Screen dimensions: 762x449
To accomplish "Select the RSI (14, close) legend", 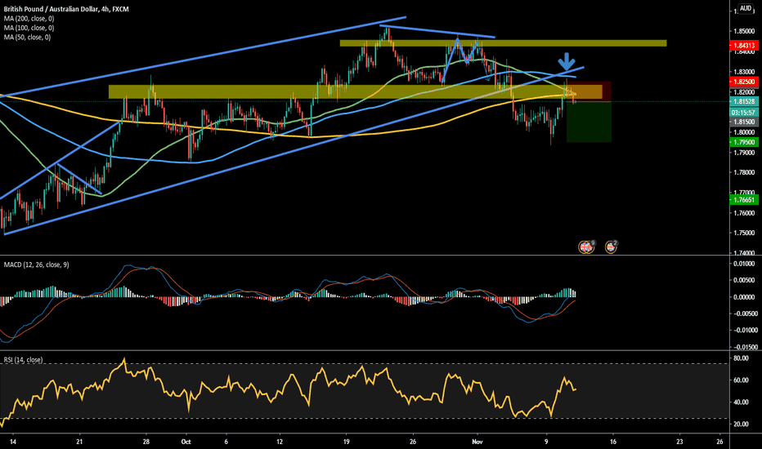I will pos(23,360).
